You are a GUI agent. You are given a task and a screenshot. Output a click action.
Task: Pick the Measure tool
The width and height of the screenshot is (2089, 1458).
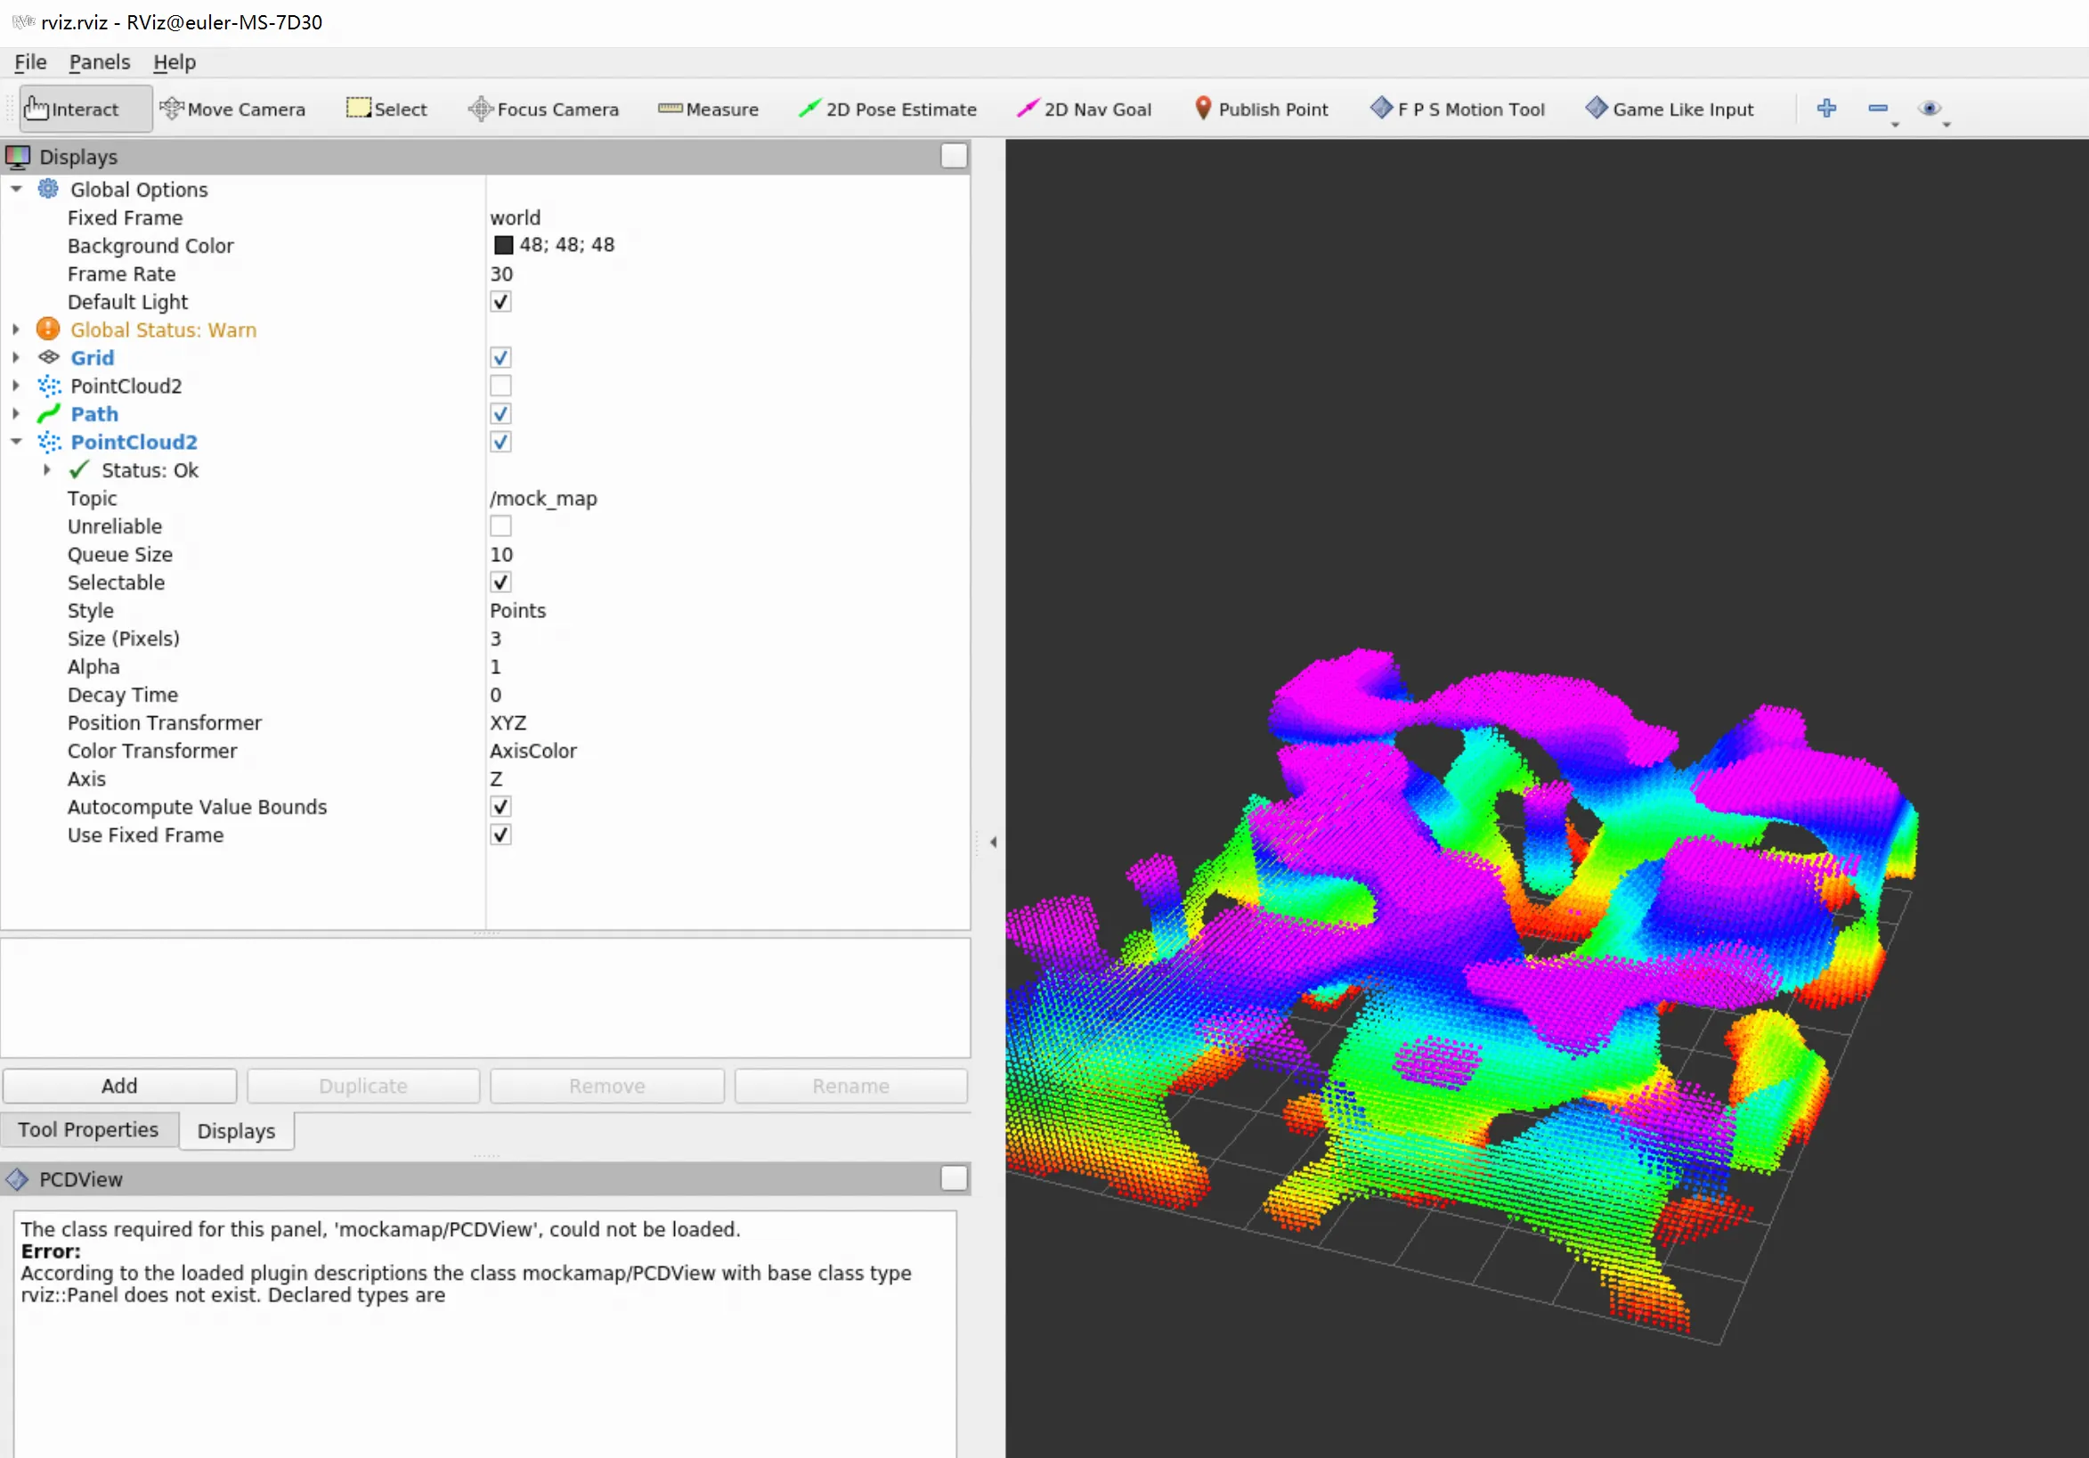click(708, 110)
